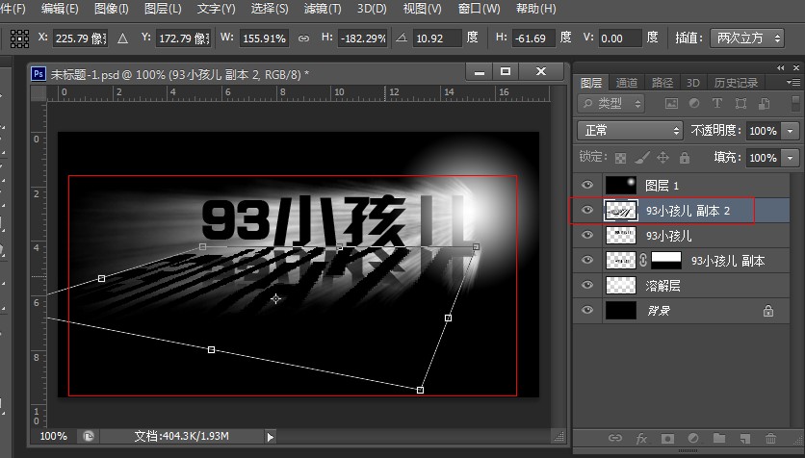The width and height of the screenshot is (805, 458).
Task: Open the blend mode 正常 dropdown
Action: click(x=629, y=130)
